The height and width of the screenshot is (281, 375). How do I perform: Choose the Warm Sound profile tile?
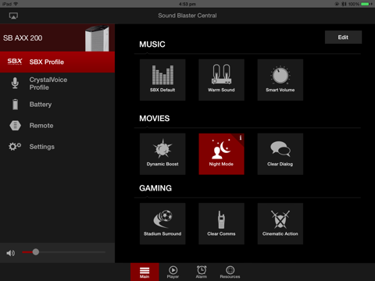coord(221,80)
